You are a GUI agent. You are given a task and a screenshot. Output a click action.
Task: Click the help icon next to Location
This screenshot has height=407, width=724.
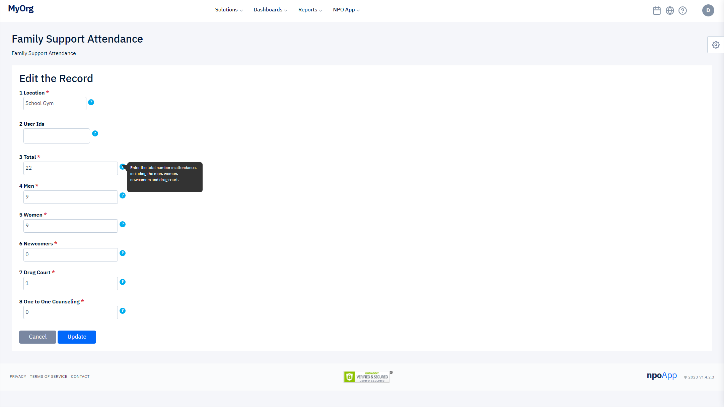point(91,102)
